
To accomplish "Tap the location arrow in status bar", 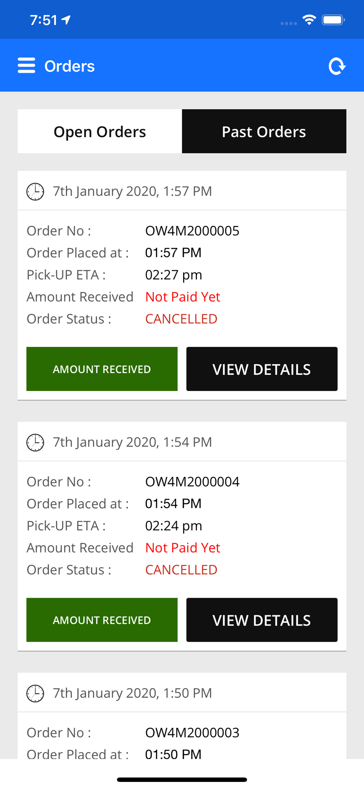I will [x=66, y=20].
